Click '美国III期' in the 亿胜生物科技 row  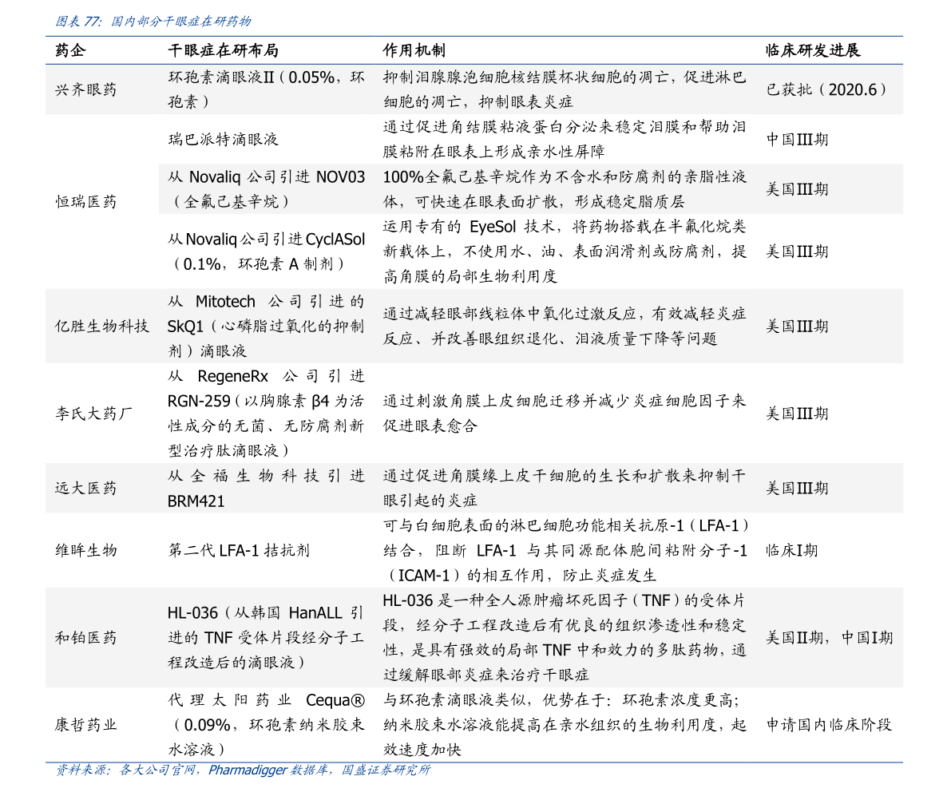coord(797,327)
